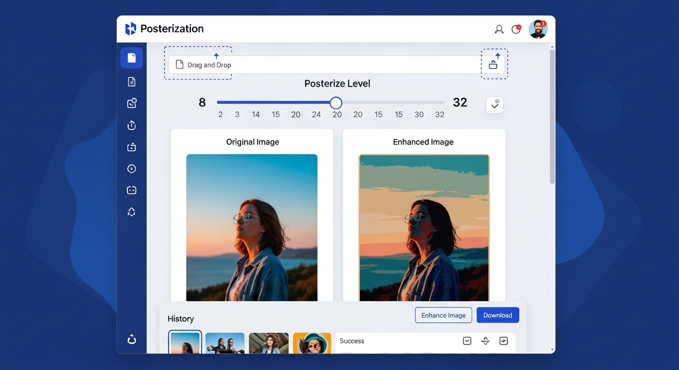Click the Download button
This screenshot has width=679, height=370.
pyautogui.click(x=498, y=315)
